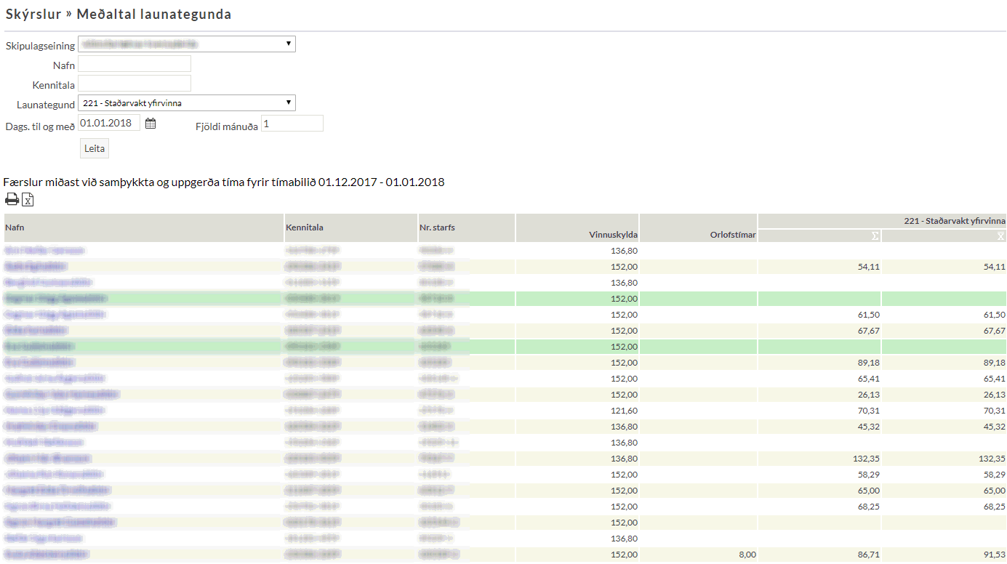The image size is (1007, 564).
Task: Open the calendar date picker icon
Action: (x=151, y=124)
